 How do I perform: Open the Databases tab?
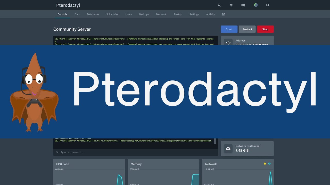tap(93, 14)
